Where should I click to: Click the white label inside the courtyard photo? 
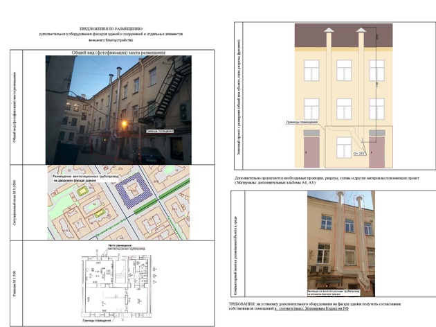[x=160, y=131]
